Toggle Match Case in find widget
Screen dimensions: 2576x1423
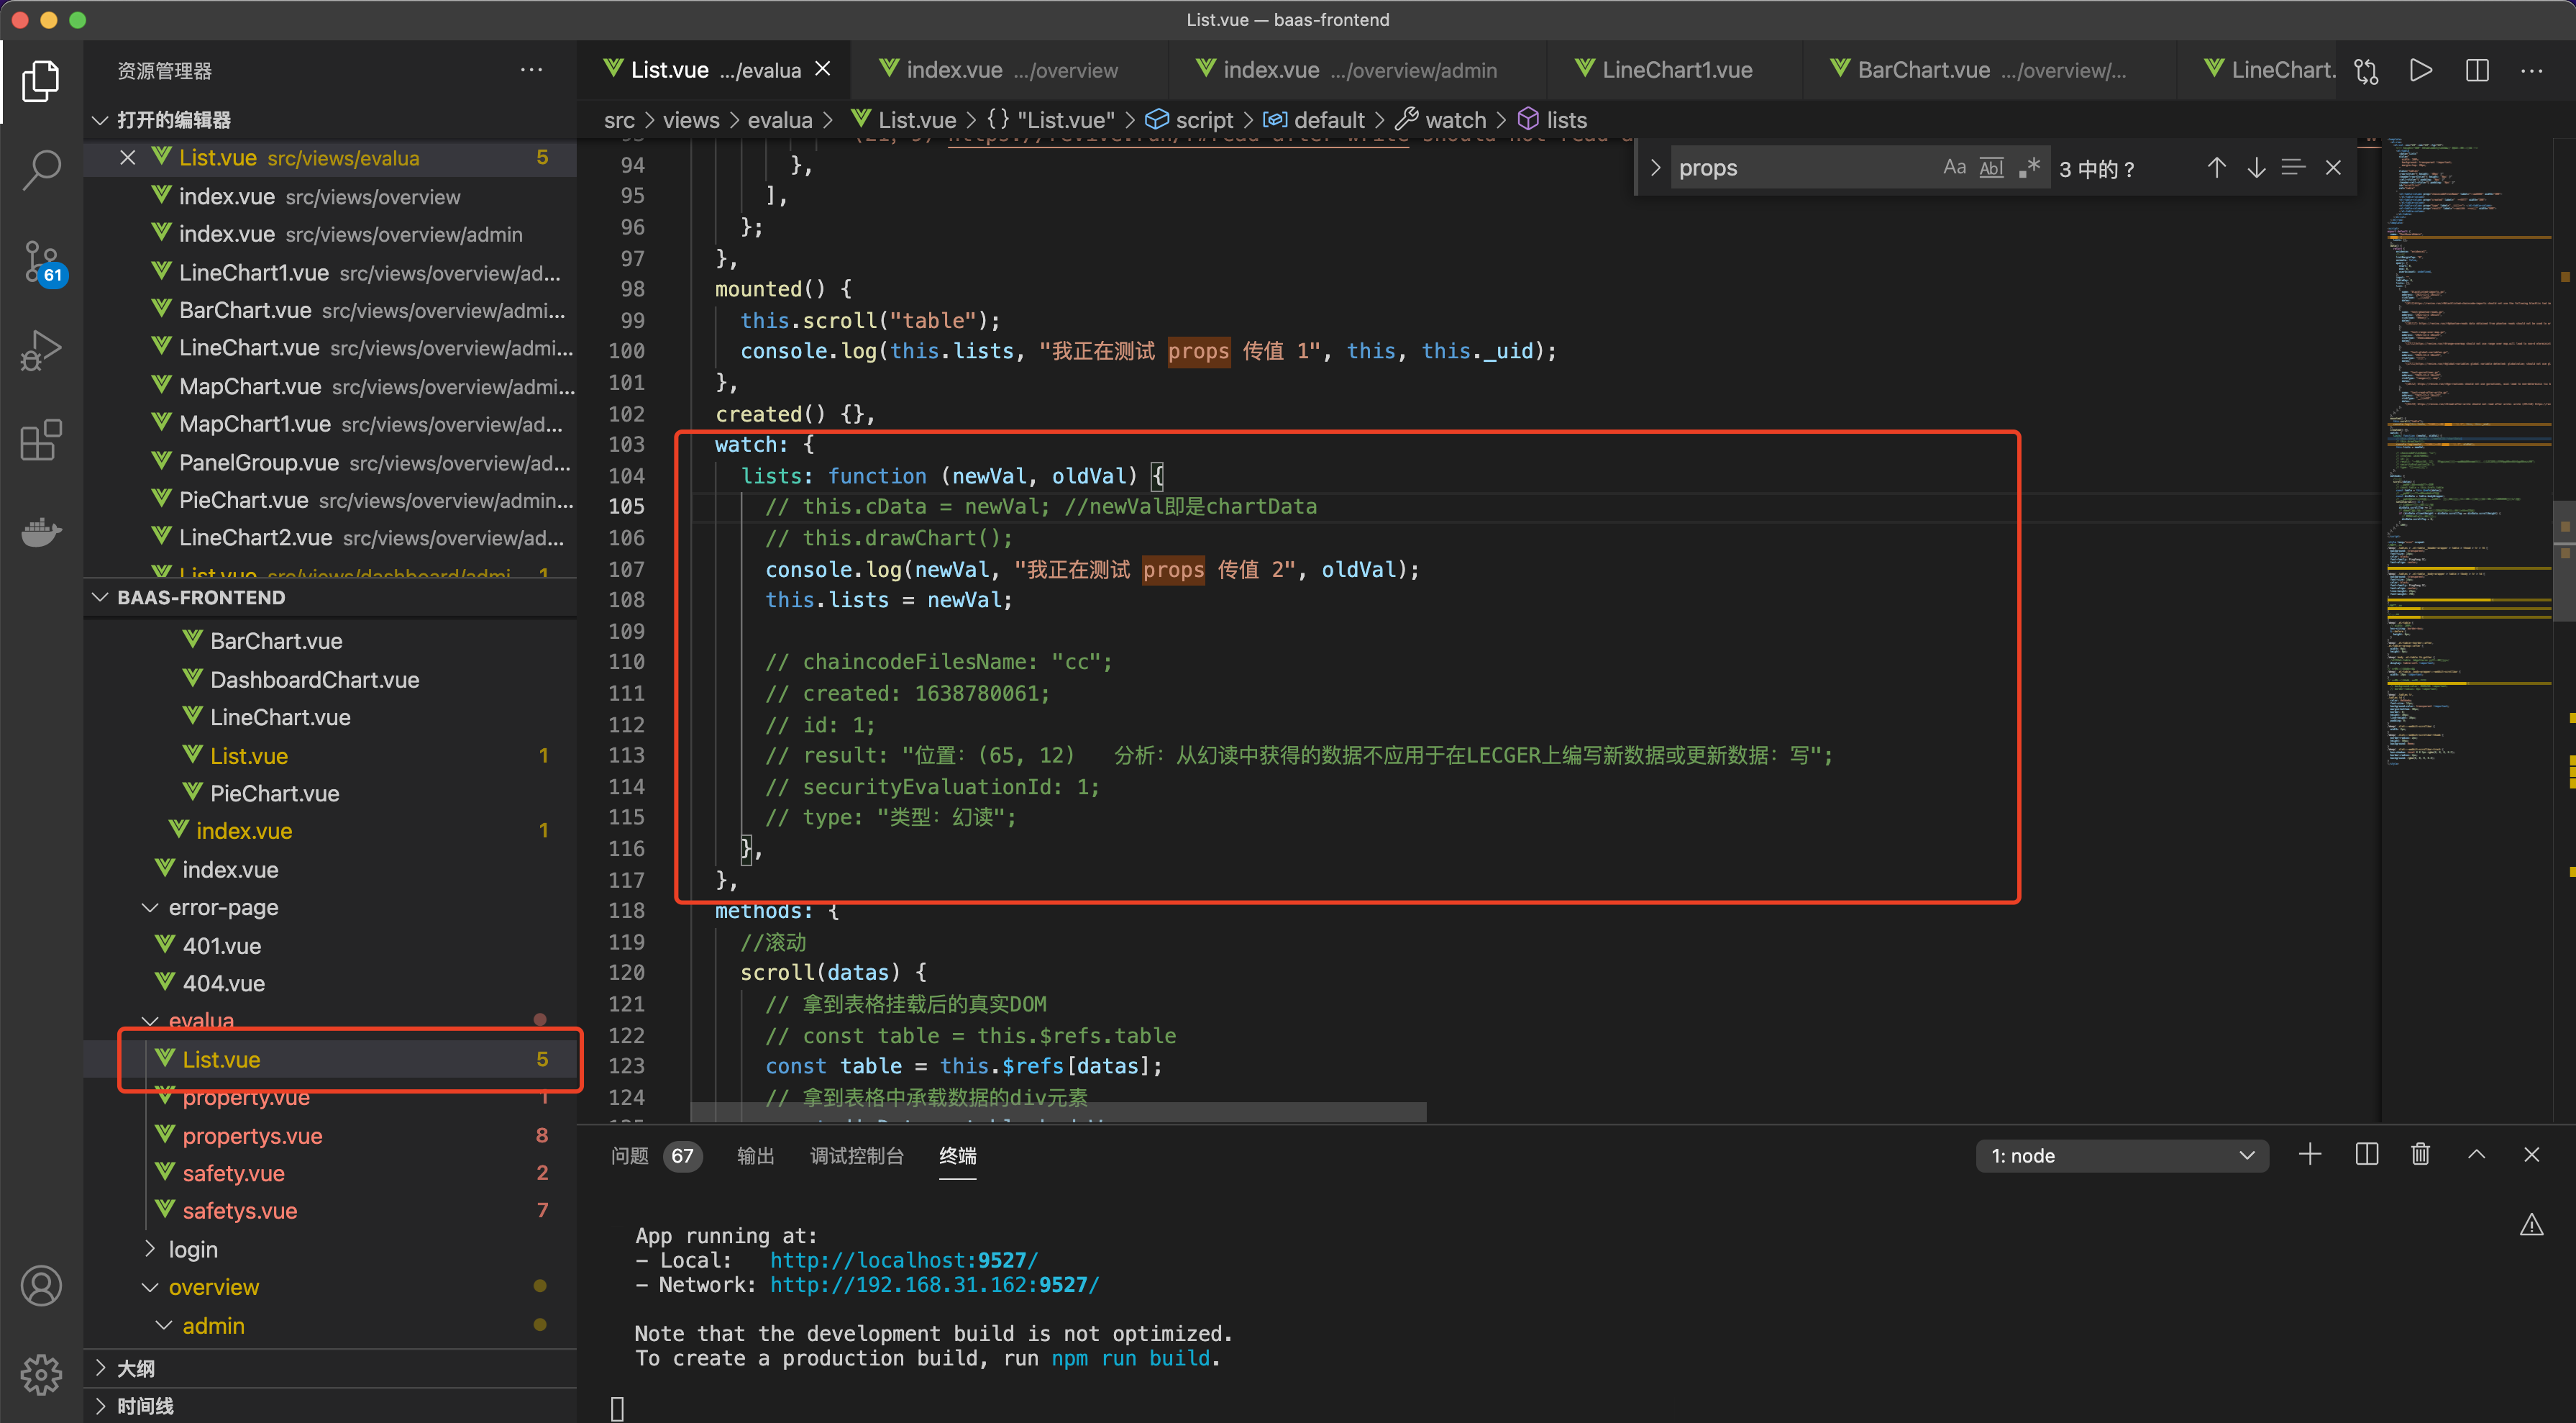coord(1954,168)
